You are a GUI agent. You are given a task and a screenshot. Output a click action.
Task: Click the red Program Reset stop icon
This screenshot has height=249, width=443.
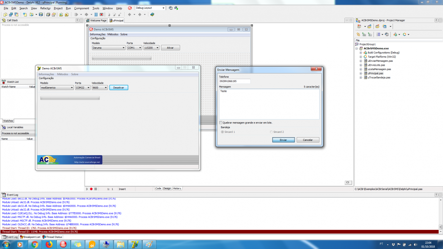point(101,15)
